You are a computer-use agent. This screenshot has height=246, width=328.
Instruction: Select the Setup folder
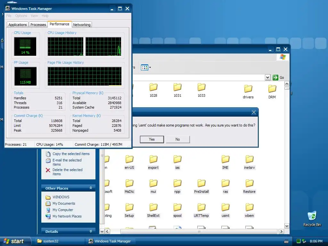pos(129,210)
